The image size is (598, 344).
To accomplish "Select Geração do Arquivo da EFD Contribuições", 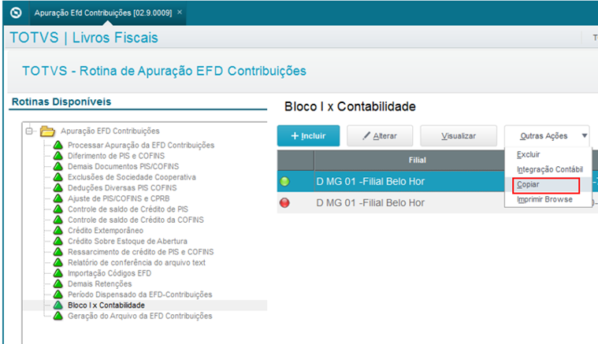I will pos(139,316).
